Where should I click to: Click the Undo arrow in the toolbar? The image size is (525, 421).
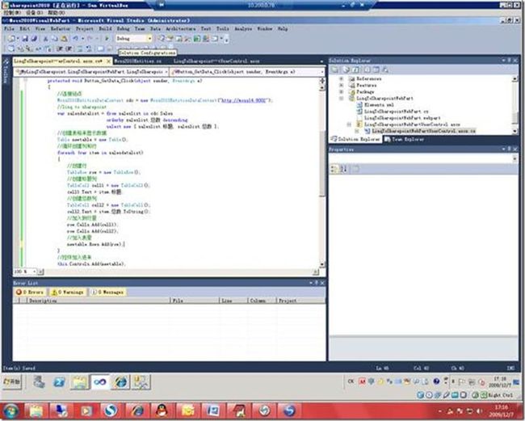76,39
